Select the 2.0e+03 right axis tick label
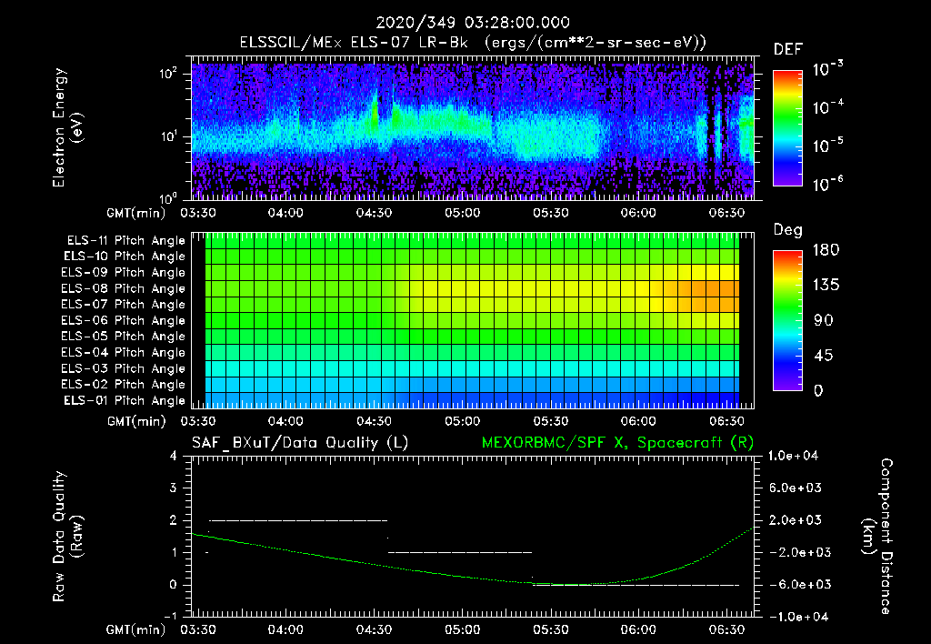Viewport: 931px width, 644px height. 795,519
